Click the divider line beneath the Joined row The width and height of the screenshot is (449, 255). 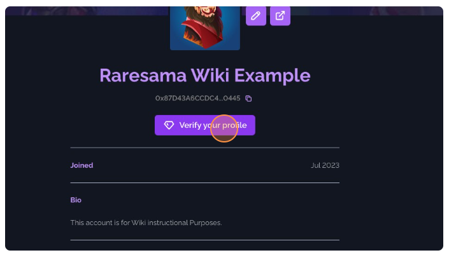(205, 183)
